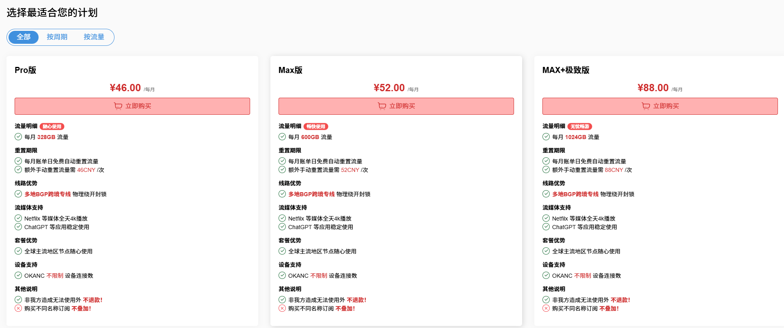Click the red X icon beside 不叠加 in Max版

(282, 309)
